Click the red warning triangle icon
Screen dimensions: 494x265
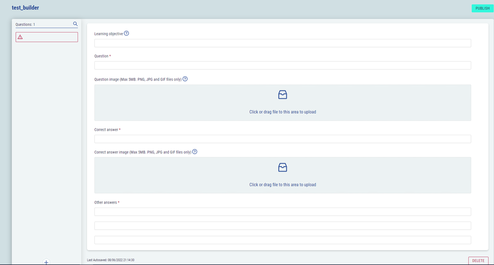coord(20,37)
